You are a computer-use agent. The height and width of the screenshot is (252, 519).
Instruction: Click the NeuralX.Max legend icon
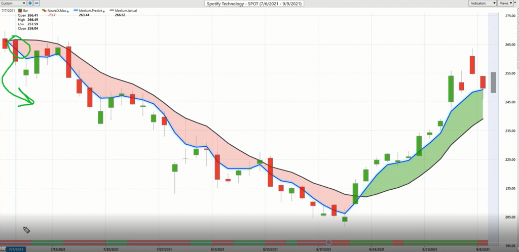(45, 11)
